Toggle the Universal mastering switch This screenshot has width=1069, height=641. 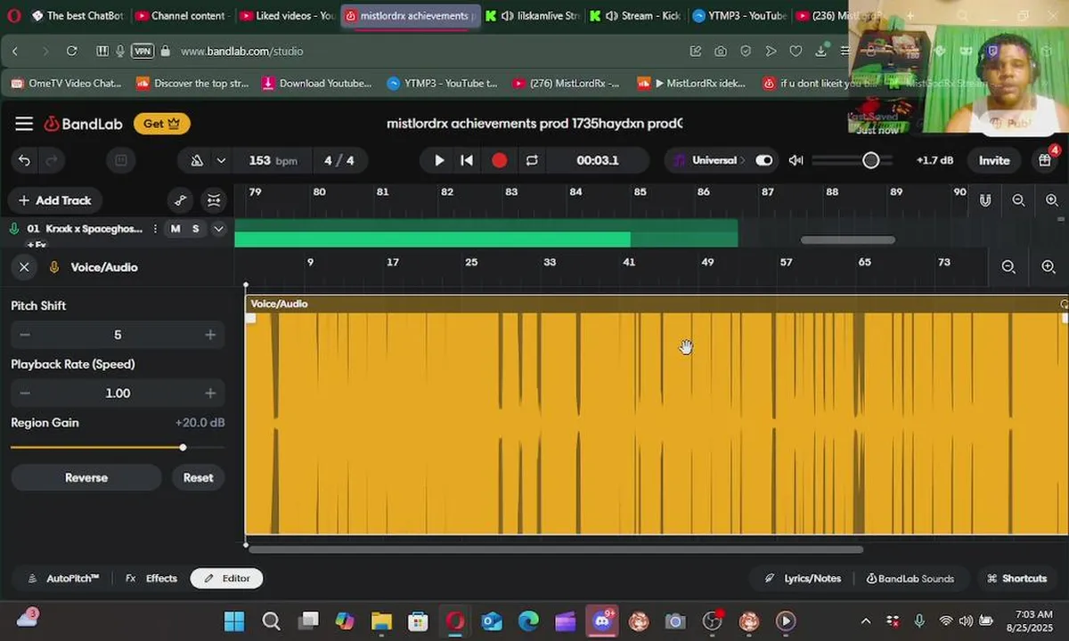tap(764, 160)
